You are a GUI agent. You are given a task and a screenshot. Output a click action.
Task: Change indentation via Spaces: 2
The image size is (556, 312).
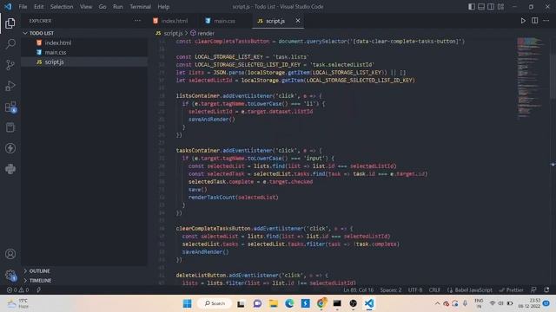391,289
